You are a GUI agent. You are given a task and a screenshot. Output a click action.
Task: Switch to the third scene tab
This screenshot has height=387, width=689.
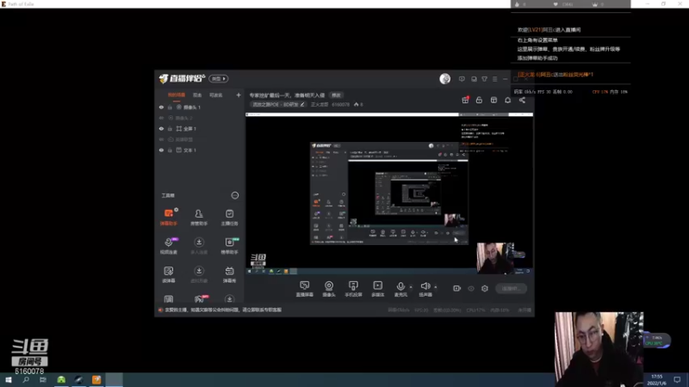(x=216, y=95)
